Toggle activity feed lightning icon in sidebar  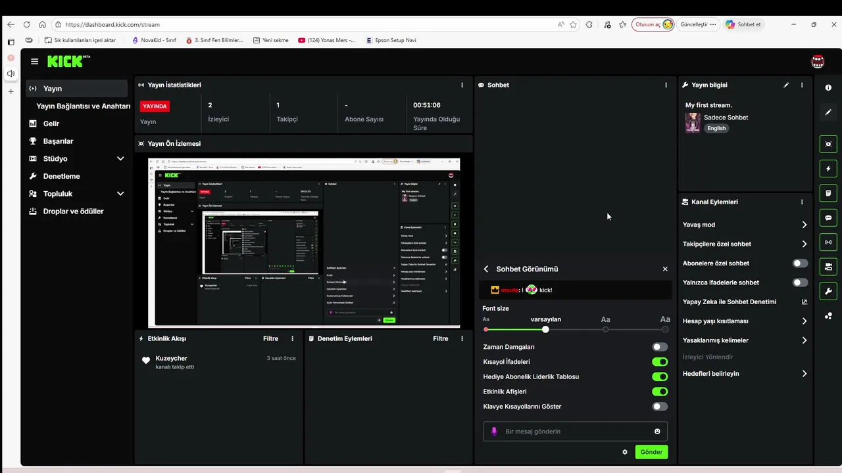pos(828,169)
